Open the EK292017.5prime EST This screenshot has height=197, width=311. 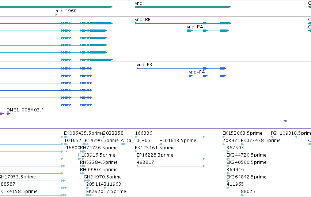tap(89, 195)
